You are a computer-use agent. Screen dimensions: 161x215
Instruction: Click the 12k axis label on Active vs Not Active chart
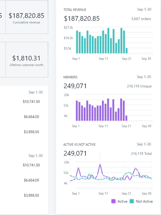click(x=66, y=173)
